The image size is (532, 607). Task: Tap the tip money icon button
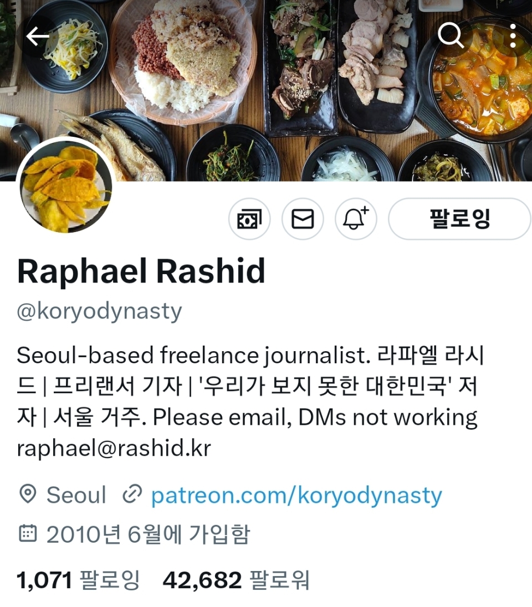coord(249,219)
